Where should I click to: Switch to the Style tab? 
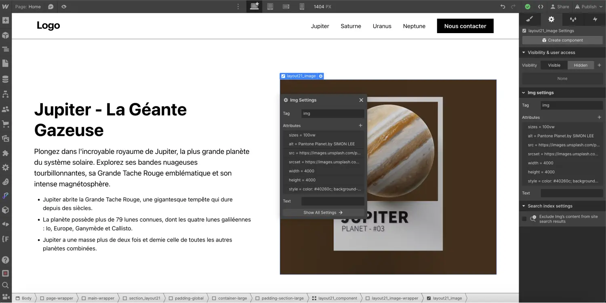(x=529, y=19)
